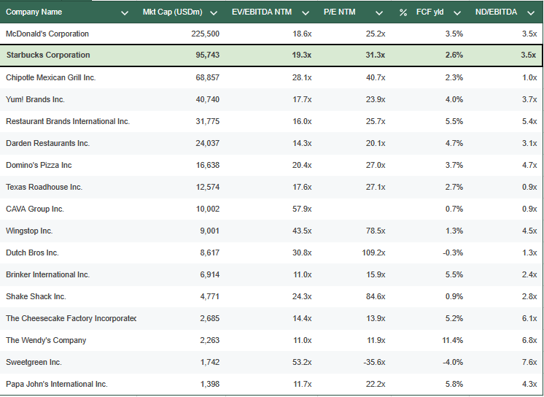Image resolution: width=544 pixels, height=397 pixels.
Task: Click Sweetgreen P/E value -35.6x
Action: [x=374, y=362]
